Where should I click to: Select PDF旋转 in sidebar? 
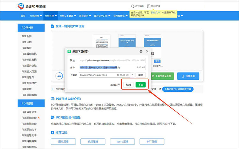click(x=26, y=89)
